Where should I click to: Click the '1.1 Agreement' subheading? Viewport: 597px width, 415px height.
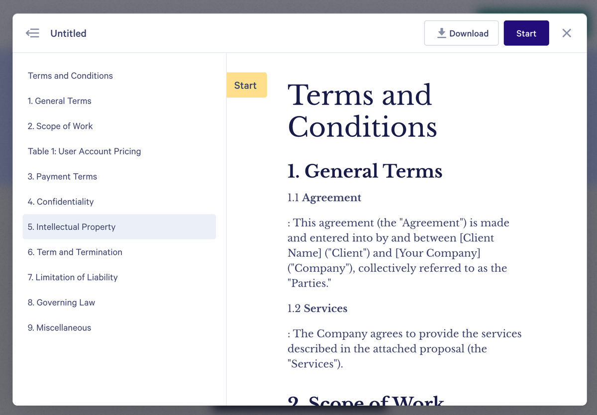pos(324,198)
